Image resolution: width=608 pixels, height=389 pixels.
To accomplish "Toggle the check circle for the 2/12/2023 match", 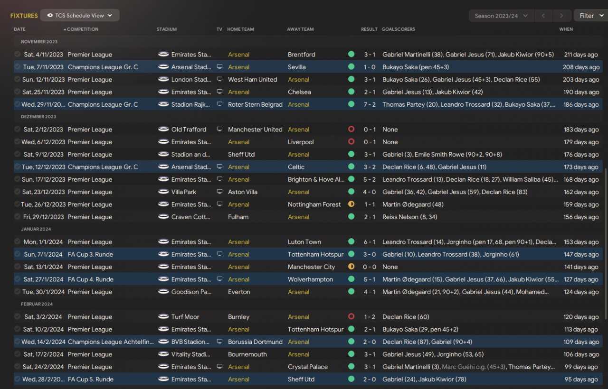I will click(x=18, y=130).
